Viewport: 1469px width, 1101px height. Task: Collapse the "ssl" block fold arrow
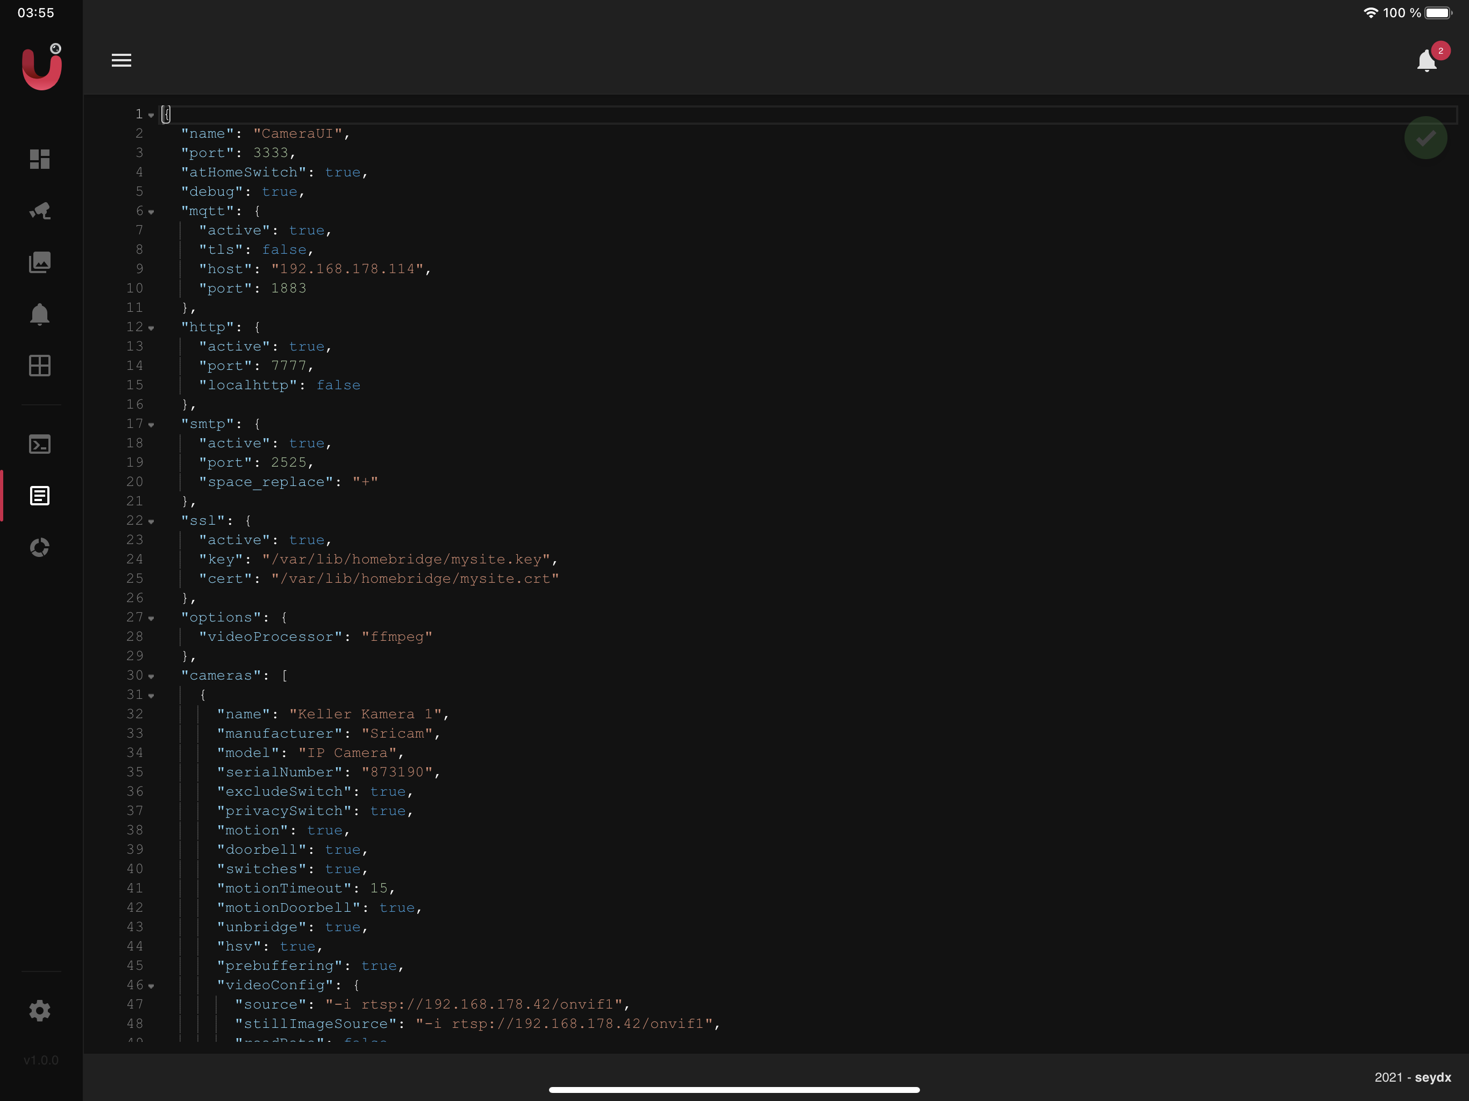152,521
